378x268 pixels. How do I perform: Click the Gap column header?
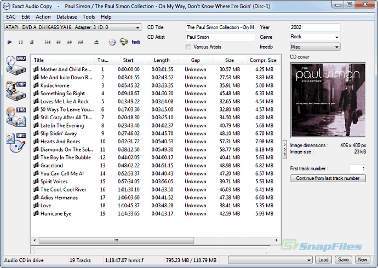pos(196,60)
